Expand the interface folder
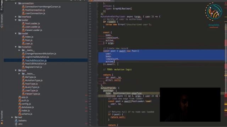Viewport: 227px width, 127px height. [x=16, y=17]
